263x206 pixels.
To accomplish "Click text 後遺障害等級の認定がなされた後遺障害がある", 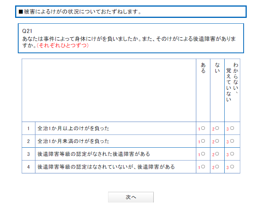I will [x=94, y=154].
